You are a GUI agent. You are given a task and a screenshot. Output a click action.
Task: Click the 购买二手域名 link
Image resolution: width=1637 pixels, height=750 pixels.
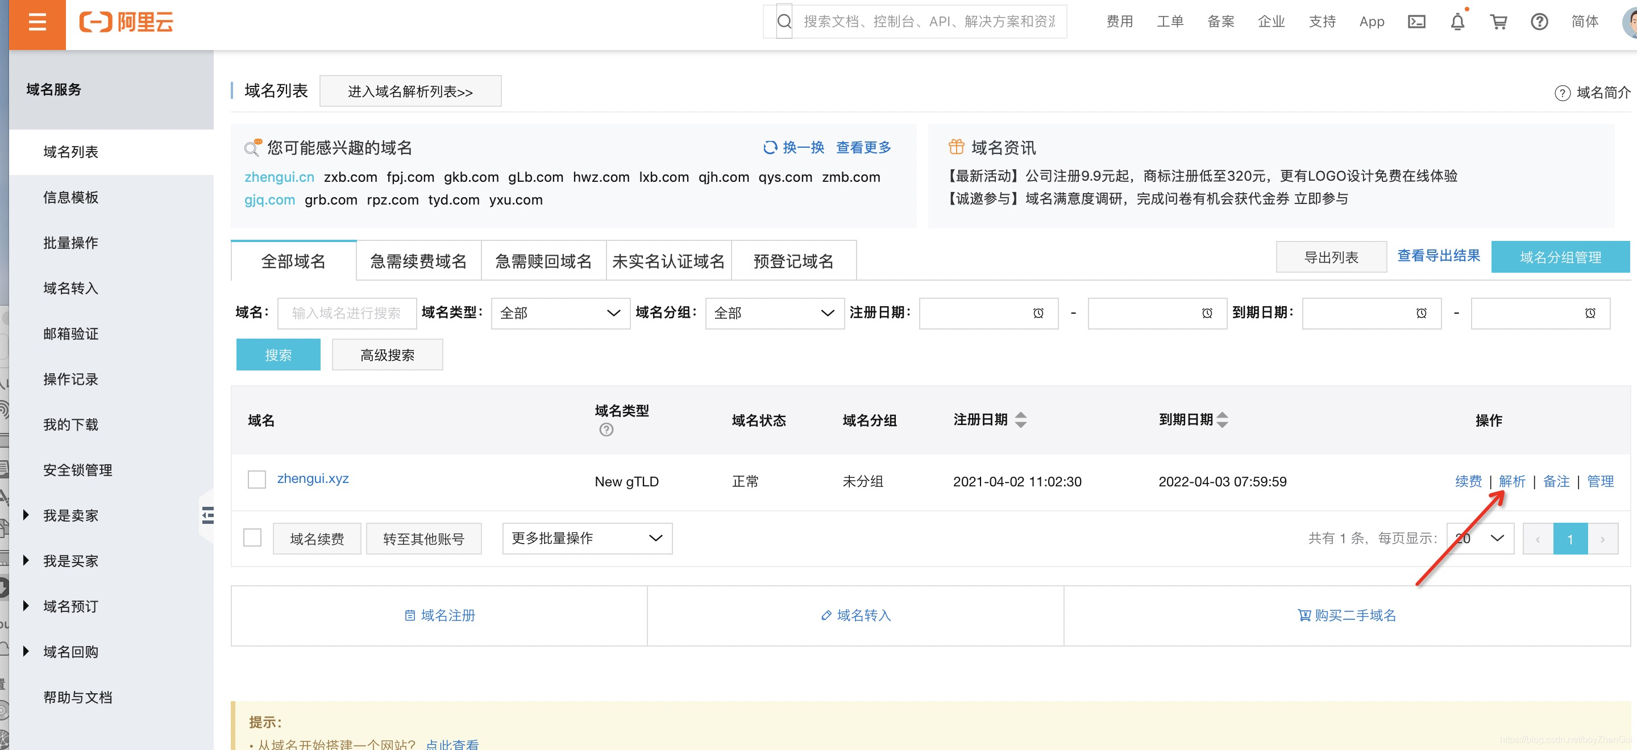point(1347,615)
